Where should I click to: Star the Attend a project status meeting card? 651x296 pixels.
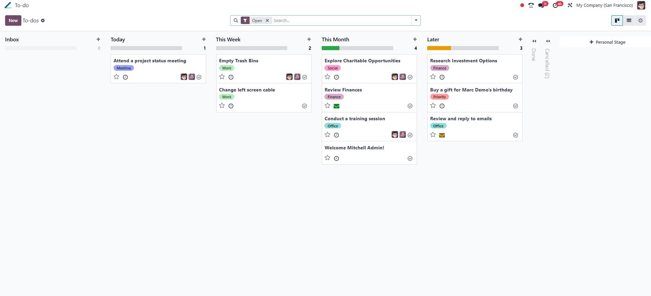[117, 77]
